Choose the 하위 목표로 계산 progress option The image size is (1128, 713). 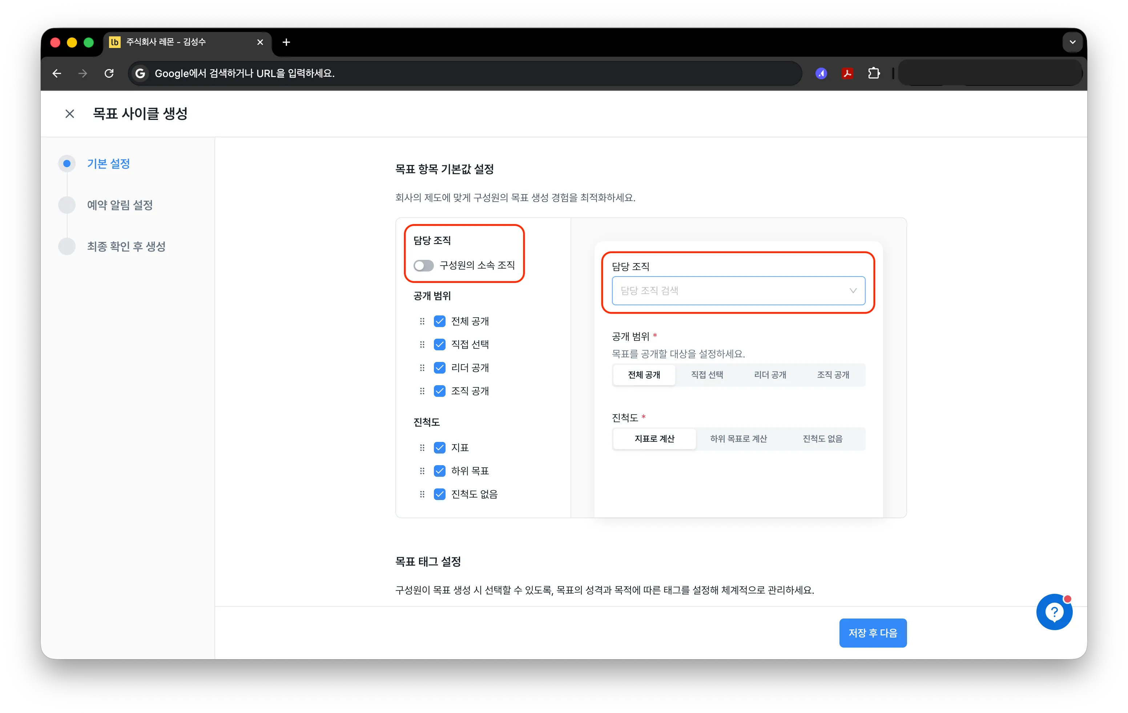coord(738,439)
